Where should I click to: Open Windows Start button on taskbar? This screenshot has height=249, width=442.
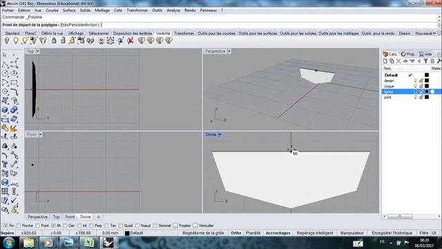[9, 243]
